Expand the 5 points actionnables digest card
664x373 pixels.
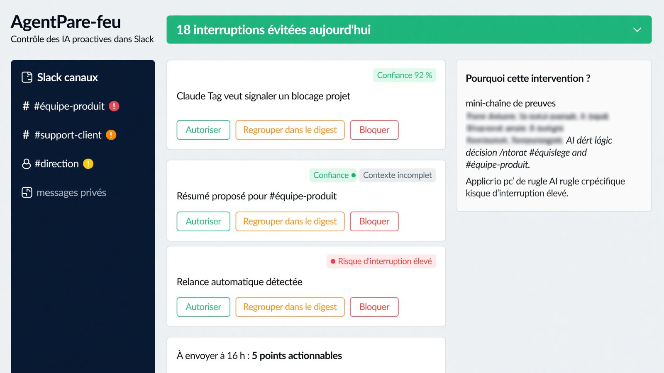pos(306,355)
